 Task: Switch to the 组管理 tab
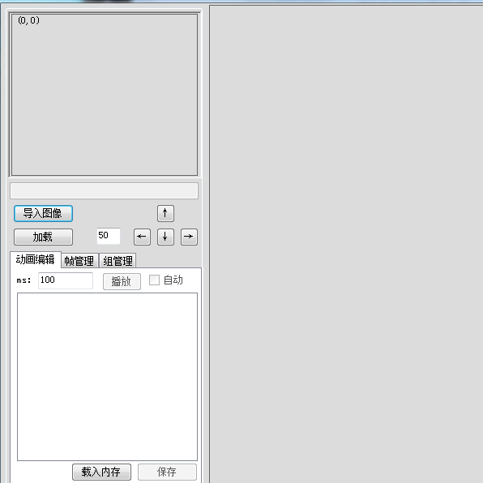(x=118, y=261)
